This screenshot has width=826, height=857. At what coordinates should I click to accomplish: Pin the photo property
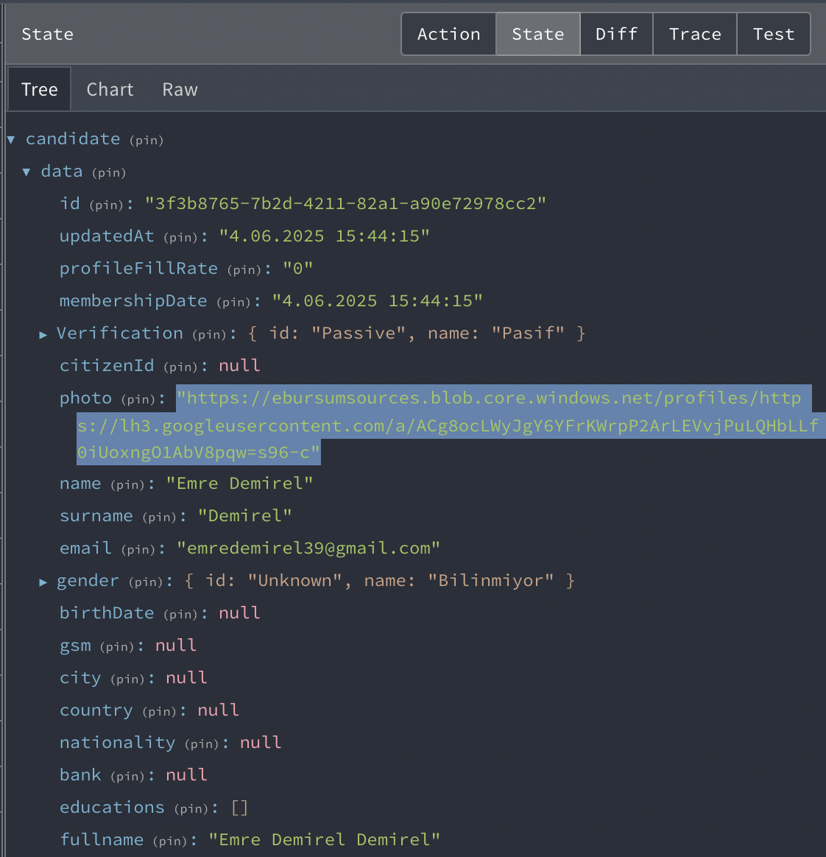pos(138,399)
